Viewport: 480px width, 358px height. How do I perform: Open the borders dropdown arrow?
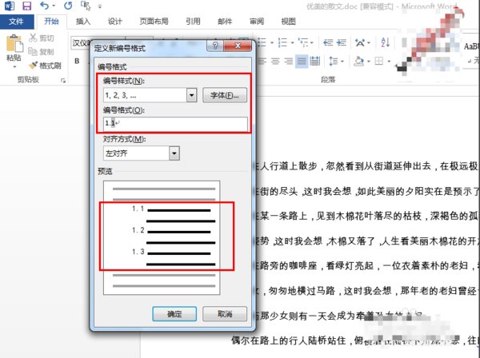(x=389, y=62)
